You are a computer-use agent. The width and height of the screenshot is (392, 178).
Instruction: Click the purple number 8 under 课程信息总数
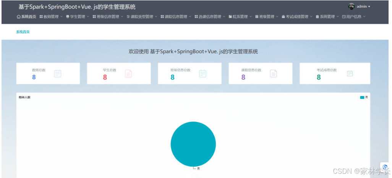pyautogui.click(x=243, y=77)
